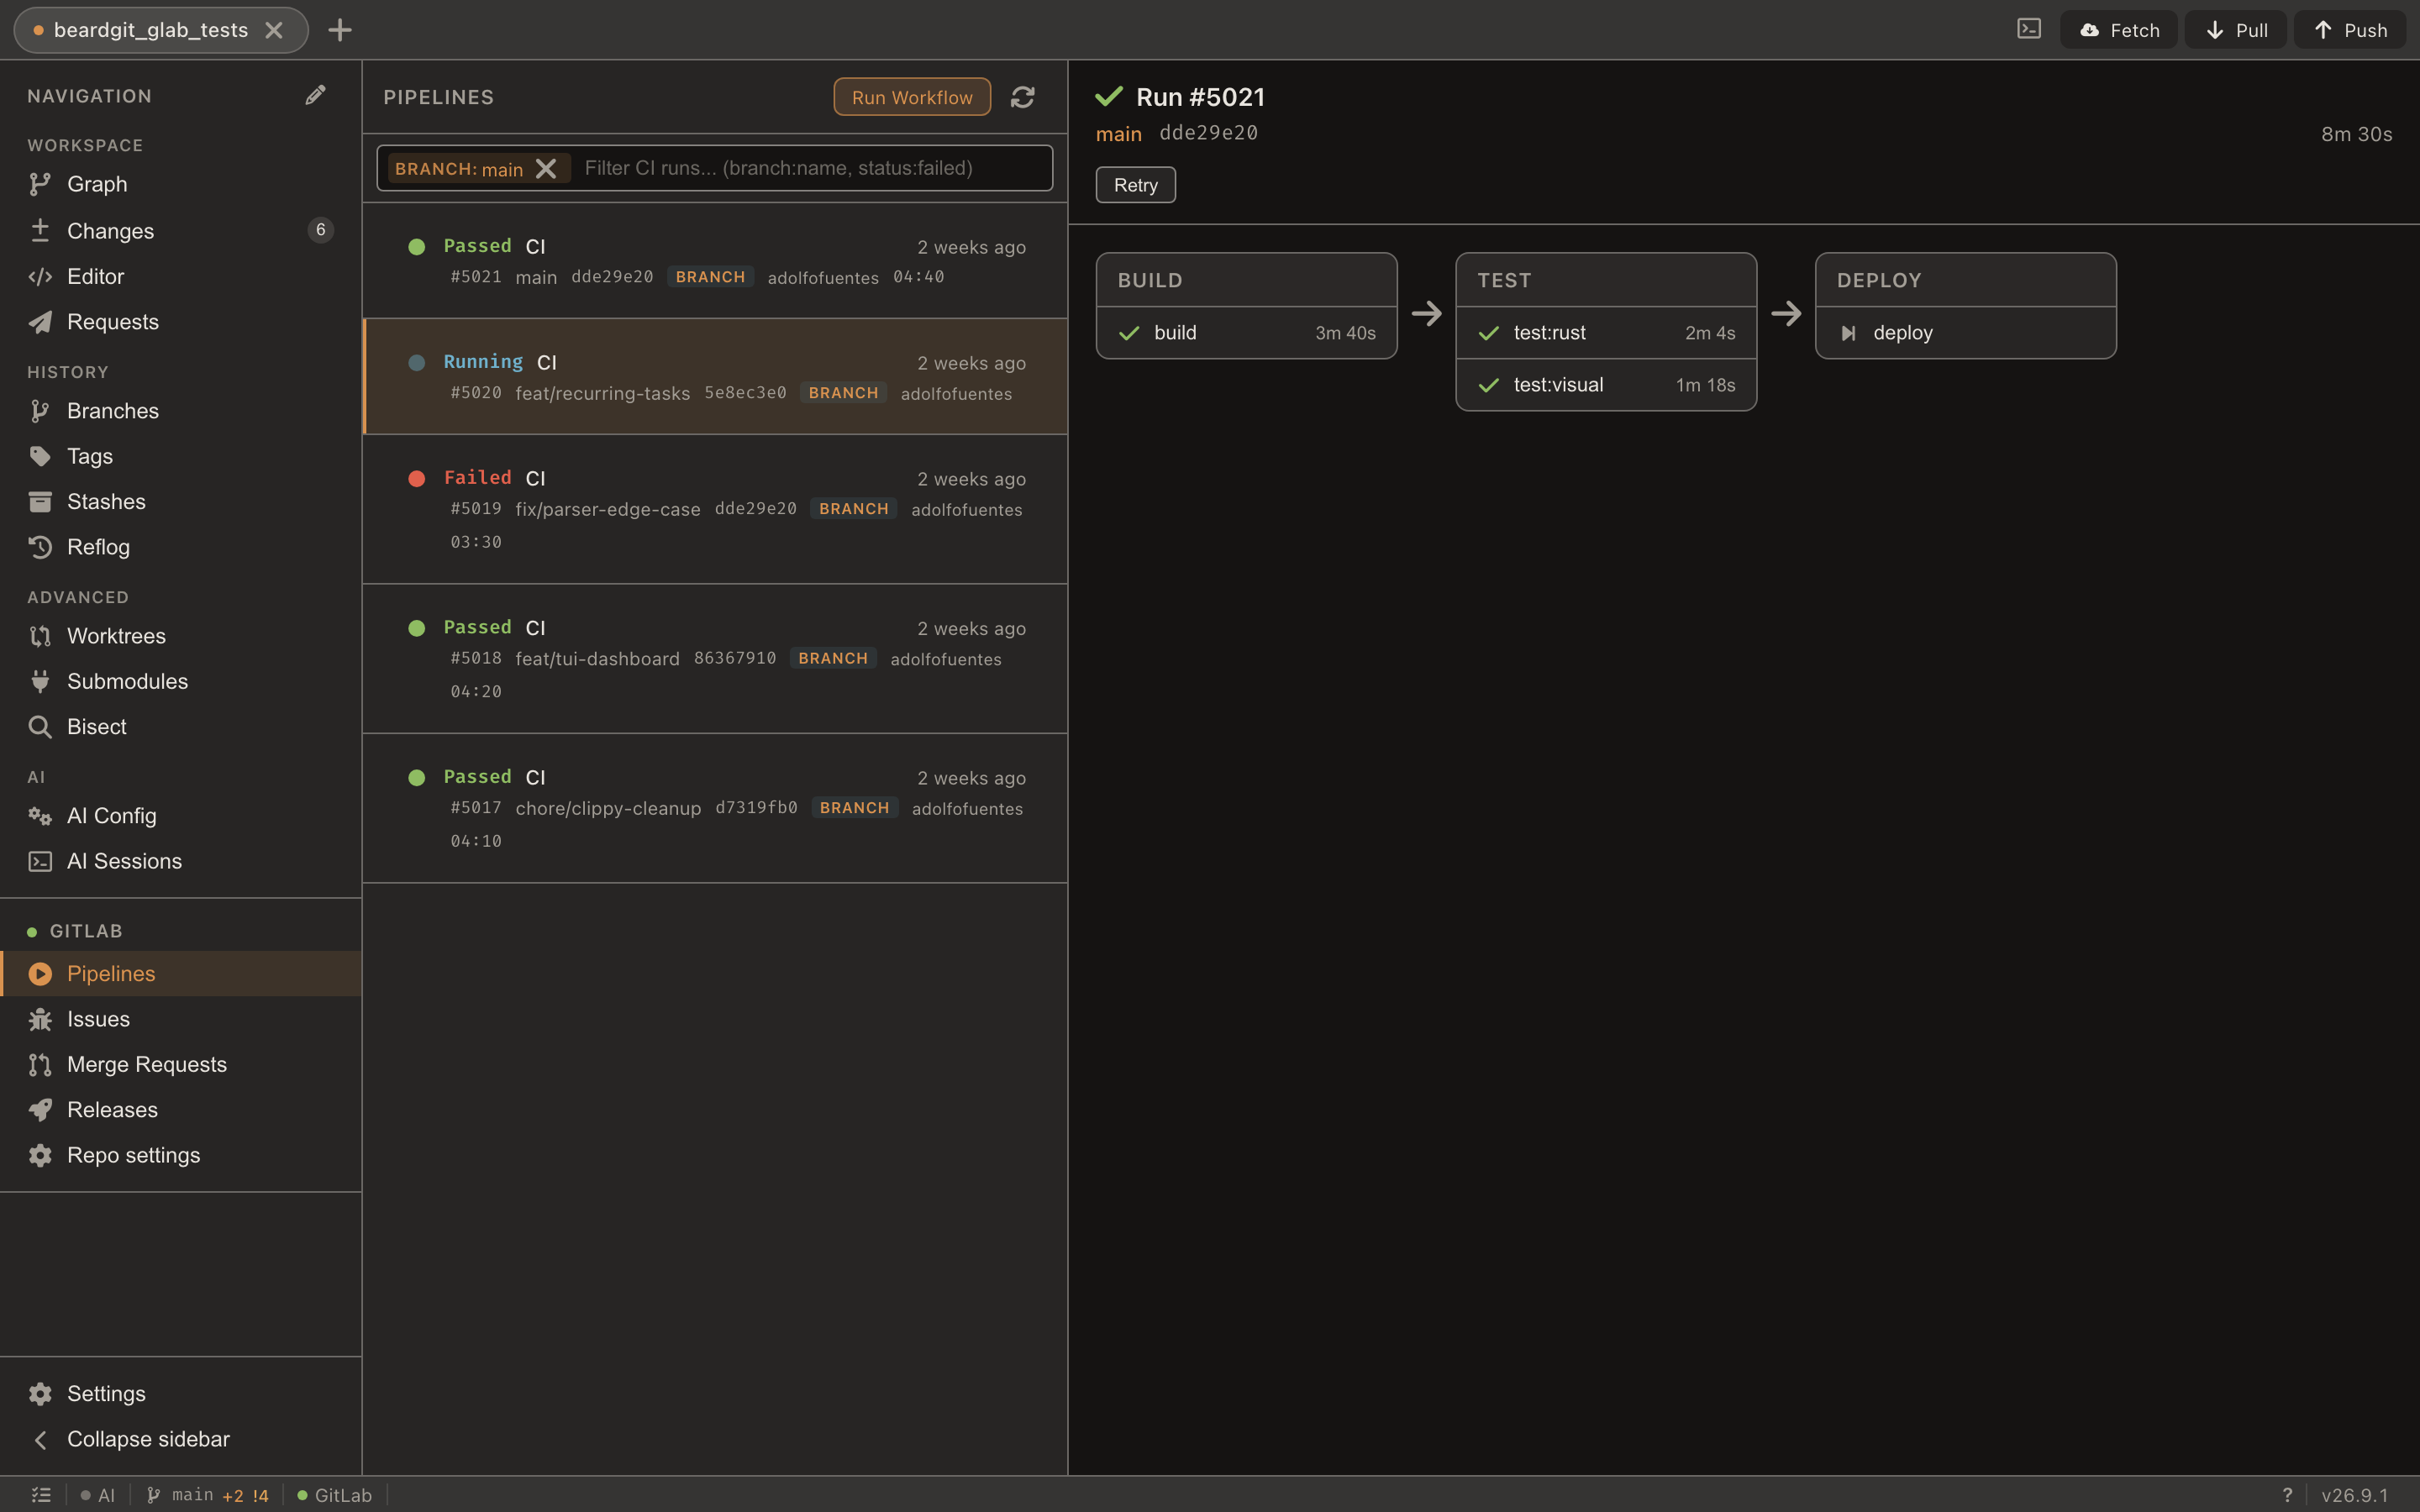
Task: Toggle task list icon in status bar
Action: pyautogui.click(x=41, y=1495)
